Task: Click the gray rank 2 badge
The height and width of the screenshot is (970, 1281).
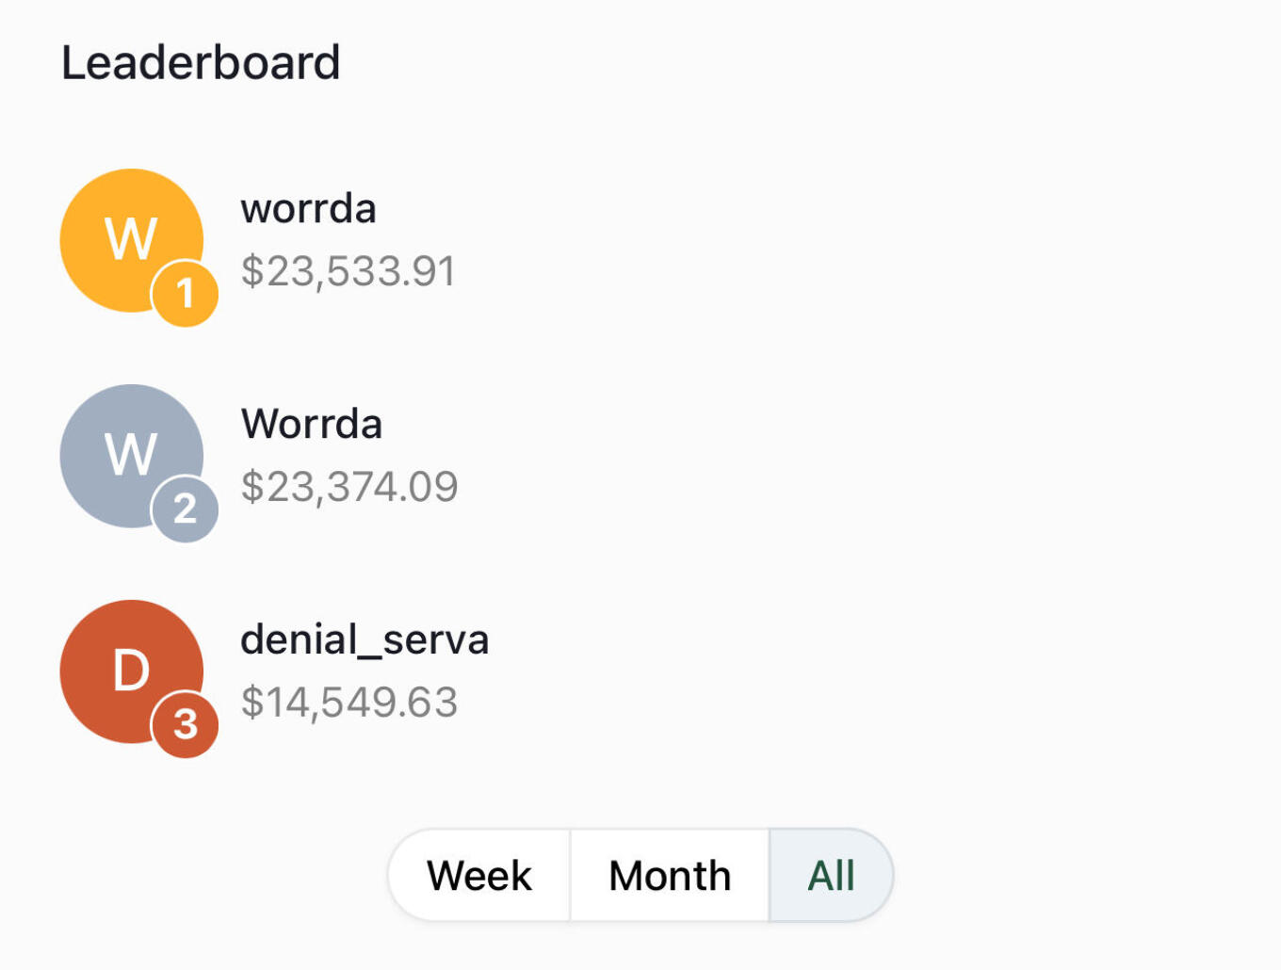Action: (x=186, y=509)
